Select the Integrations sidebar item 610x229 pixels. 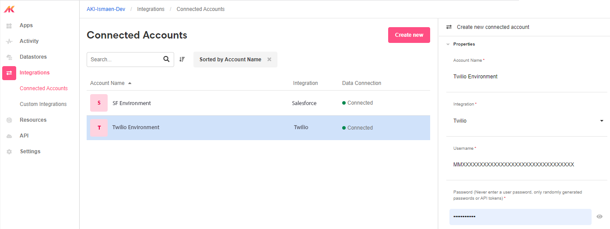tap(35, 73)
